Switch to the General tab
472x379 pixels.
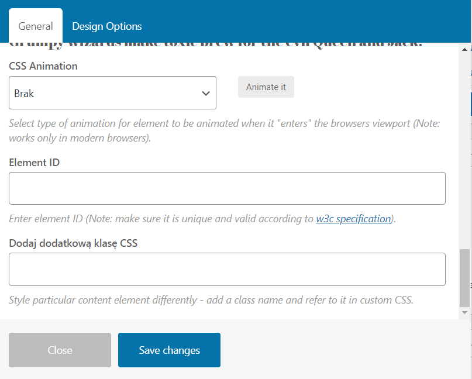(36, 26)
